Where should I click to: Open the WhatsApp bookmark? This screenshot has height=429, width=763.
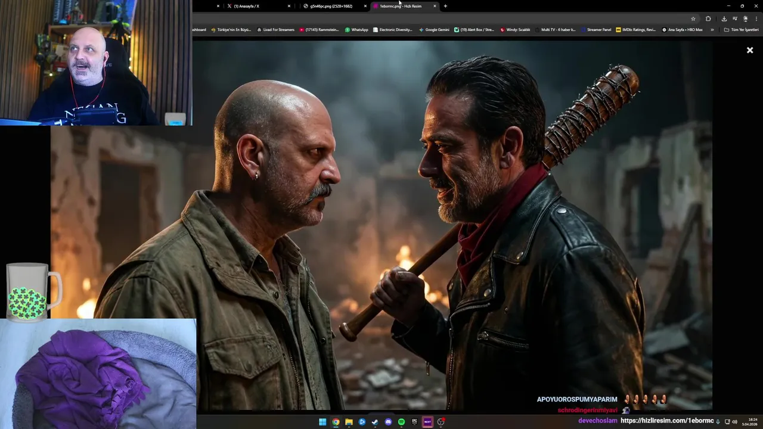(356, 29)
